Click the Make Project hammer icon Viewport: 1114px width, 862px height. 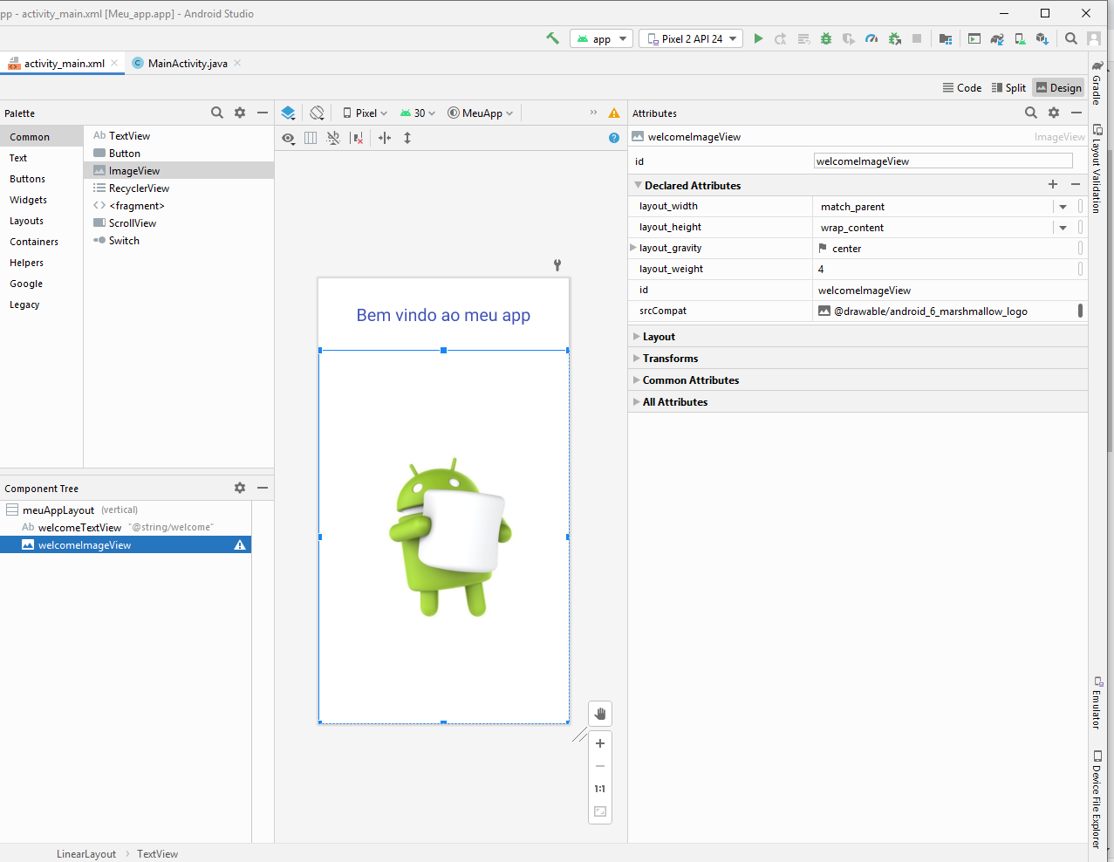tap(552, 38)
